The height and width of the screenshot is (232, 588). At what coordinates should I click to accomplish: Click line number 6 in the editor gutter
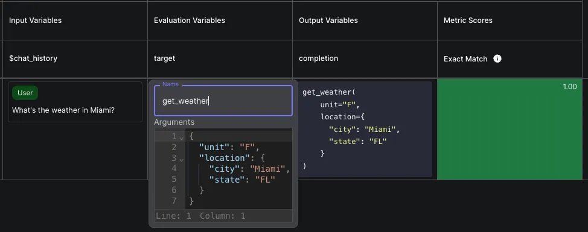[174, 190]
